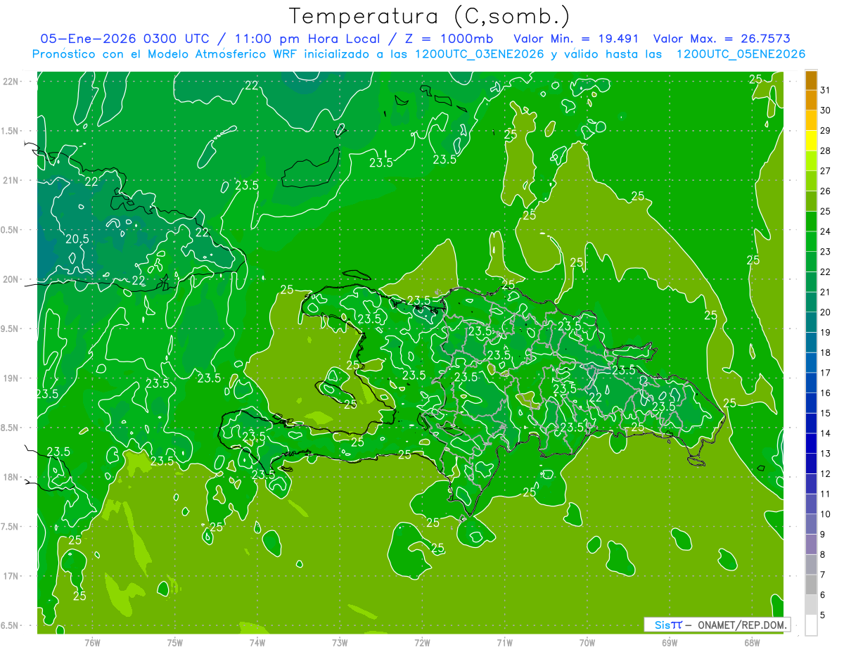The height and width of the screenshot is (652, 844).
Task: Click the 74W longitude axis label
Action: click(257, 643)
